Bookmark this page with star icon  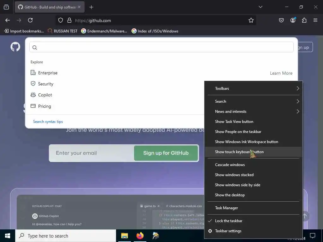(x=251, y=20)
